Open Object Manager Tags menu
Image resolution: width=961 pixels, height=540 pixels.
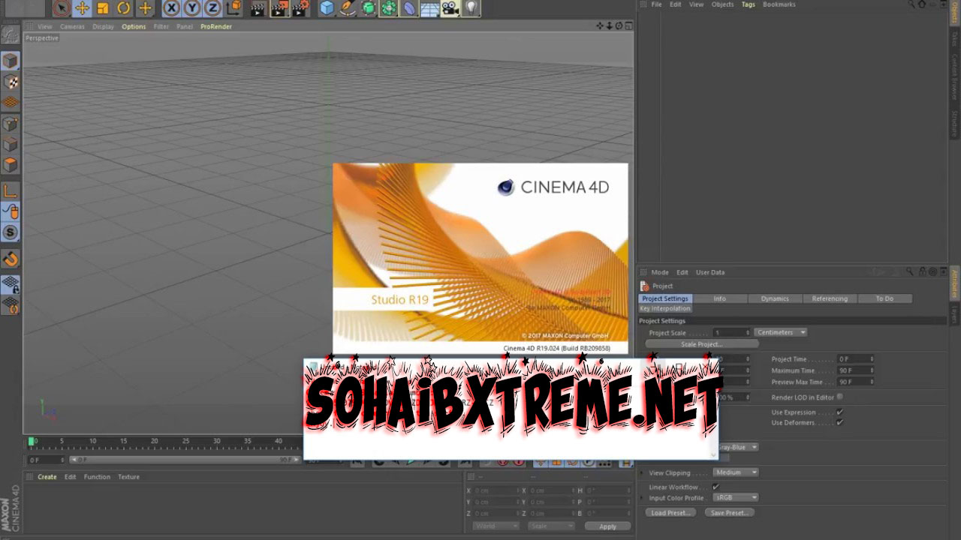749,4
